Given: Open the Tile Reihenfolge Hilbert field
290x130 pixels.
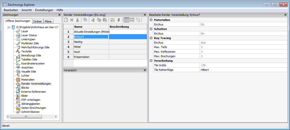Looking at the screenshot, I should coord(243,70).
